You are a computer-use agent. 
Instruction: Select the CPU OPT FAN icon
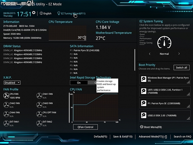coord(39,114)
